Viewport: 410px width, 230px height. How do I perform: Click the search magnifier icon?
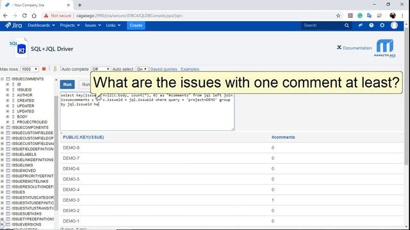pos(347,26)
